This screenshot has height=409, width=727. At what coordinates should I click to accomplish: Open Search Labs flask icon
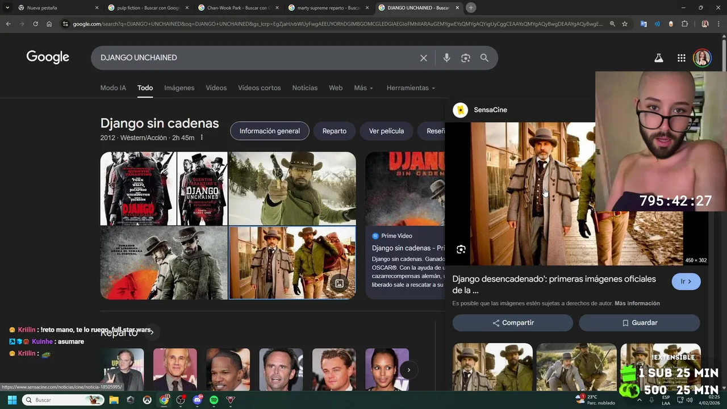(659, 58)
